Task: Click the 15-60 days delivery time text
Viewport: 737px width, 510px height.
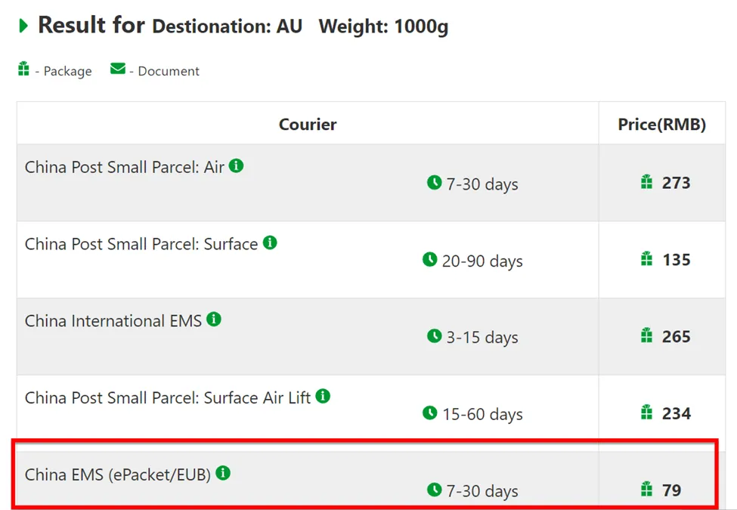Action: click(482, 415)
